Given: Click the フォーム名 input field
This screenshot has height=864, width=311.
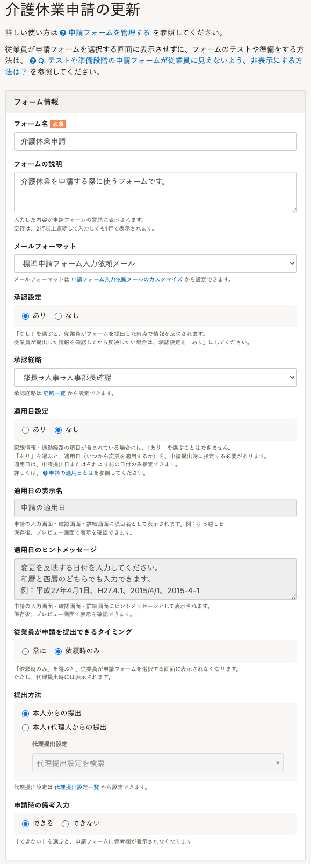Looking at the screenshot, I should [155, 141].
